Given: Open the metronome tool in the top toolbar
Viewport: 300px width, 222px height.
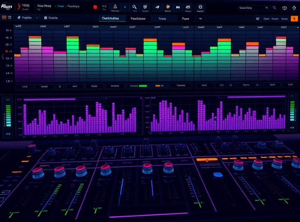Looking at the screenshot, I should [x=115, y=6].
